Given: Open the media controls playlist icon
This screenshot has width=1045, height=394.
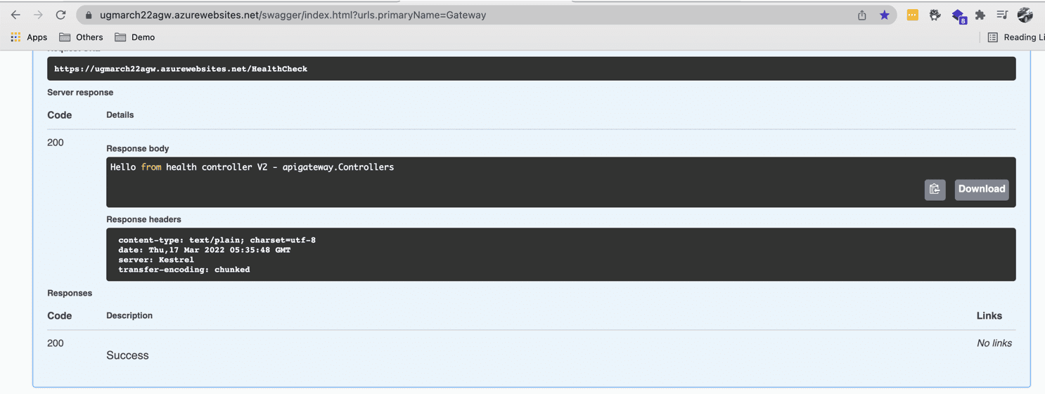Looking at the screenshot, I should click(1002, 15).
